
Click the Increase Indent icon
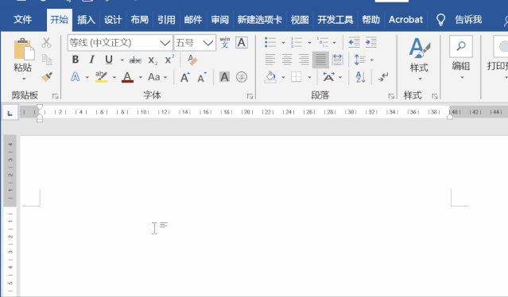coord(371,42)
